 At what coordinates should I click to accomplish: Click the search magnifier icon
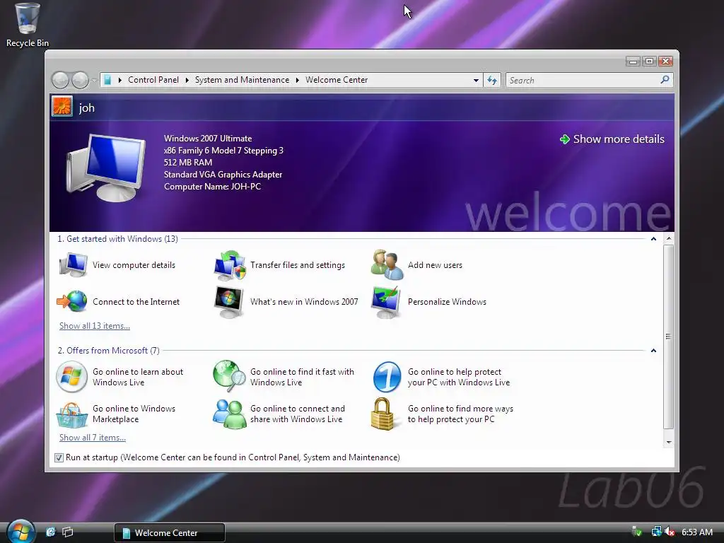tap(665, 80)
